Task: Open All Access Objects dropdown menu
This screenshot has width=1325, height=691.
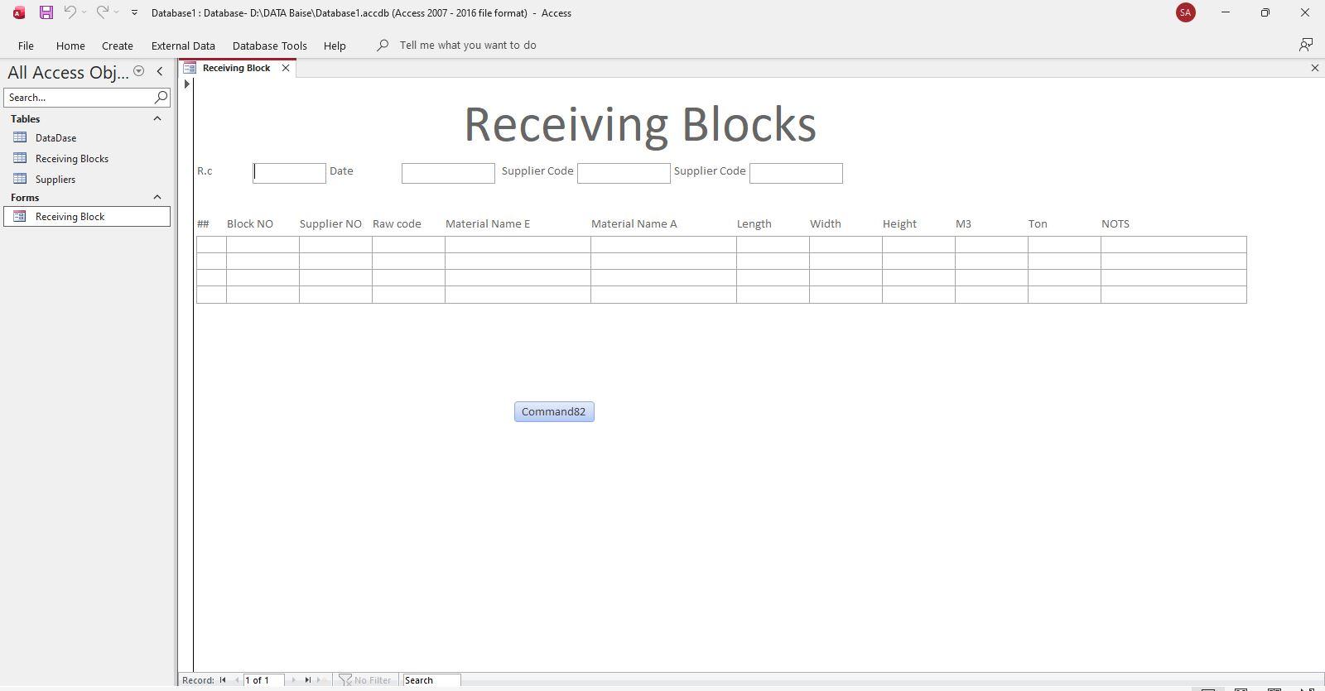Action: (x=139, y=72)
